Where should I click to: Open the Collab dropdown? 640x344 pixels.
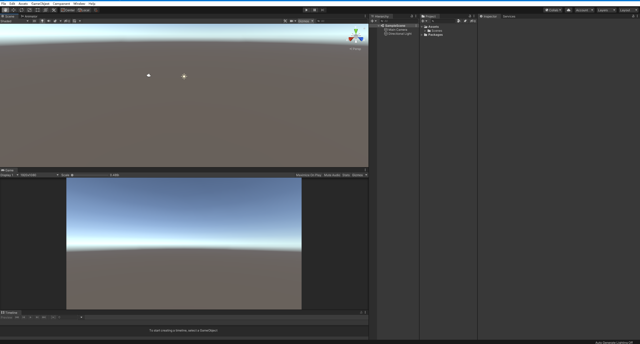(553, 10)
